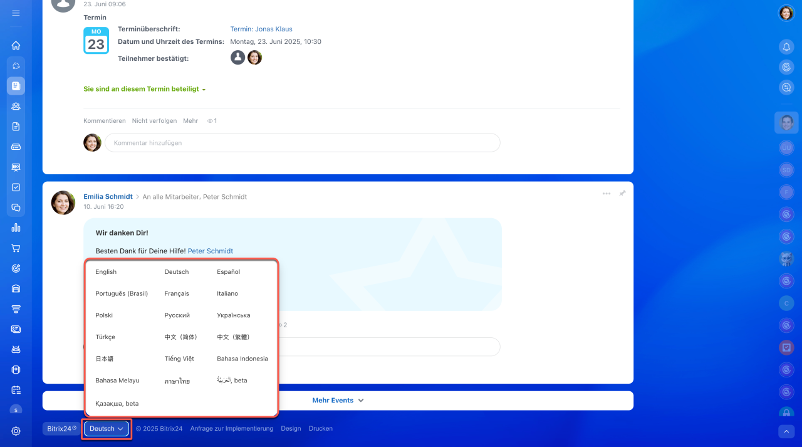Expand 'Sie sind an diesem Termin beteiligt'
Screen dimensions: 802x447
(145, 89)
